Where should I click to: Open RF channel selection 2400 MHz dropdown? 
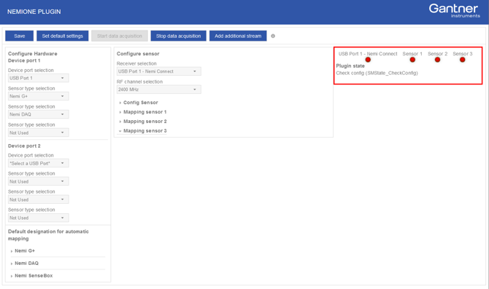[x=158, y=90]
